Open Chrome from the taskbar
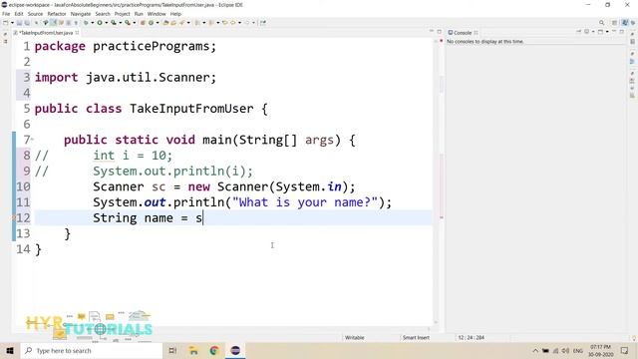Screen dimensions: 638x359 [214, 350]
